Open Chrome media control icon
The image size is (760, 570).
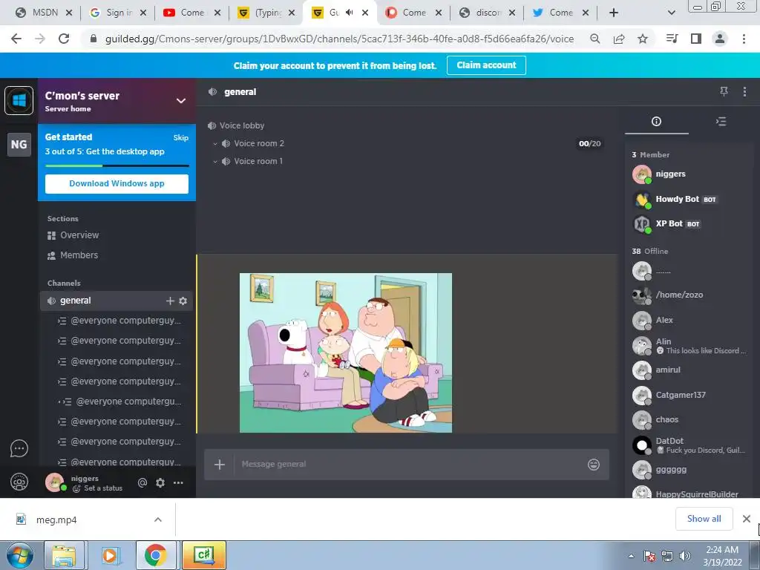[672, 39]
